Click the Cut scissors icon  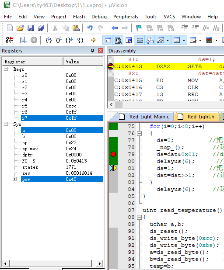pyautogui.click(x=55, y=28)
